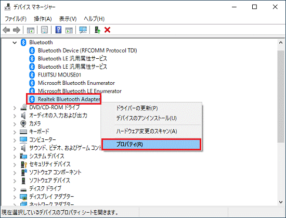Expand the セキュリティ デバイス category
The height and width of the screenshot is (218, 286).
15,165
